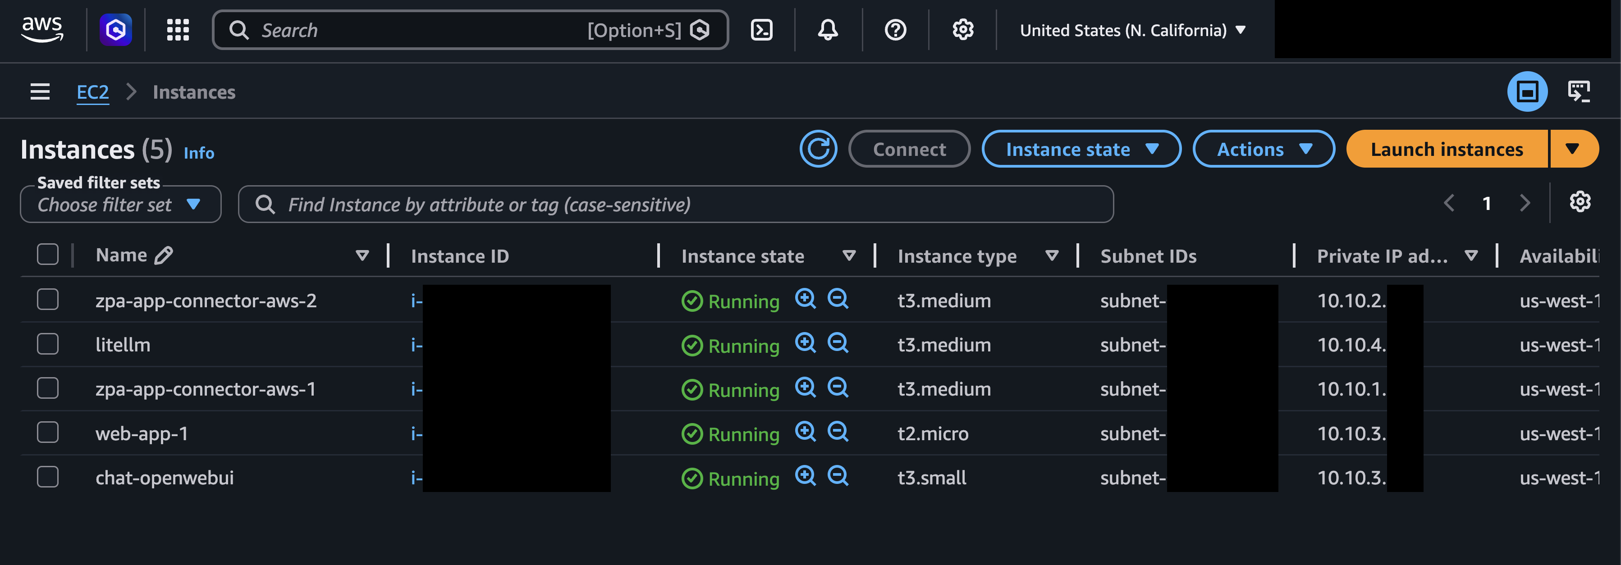Image resolution: width=1621 pixels, height=565 pixels.
Task: Click the Launch instances button
Action: coord(1447,149)
